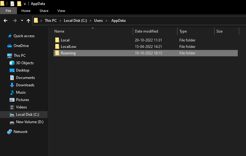Click the Pictures icon in the sidebar
Image resolution: width=246 pixels, height=156 pixels.
(x=12, y=100)
